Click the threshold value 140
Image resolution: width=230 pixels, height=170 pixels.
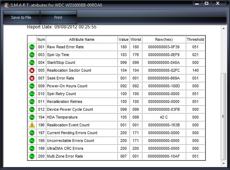tap(195, 70)
